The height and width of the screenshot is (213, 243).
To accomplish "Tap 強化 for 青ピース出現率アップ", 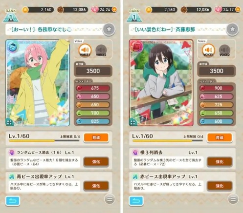I will tap(96, 186).
